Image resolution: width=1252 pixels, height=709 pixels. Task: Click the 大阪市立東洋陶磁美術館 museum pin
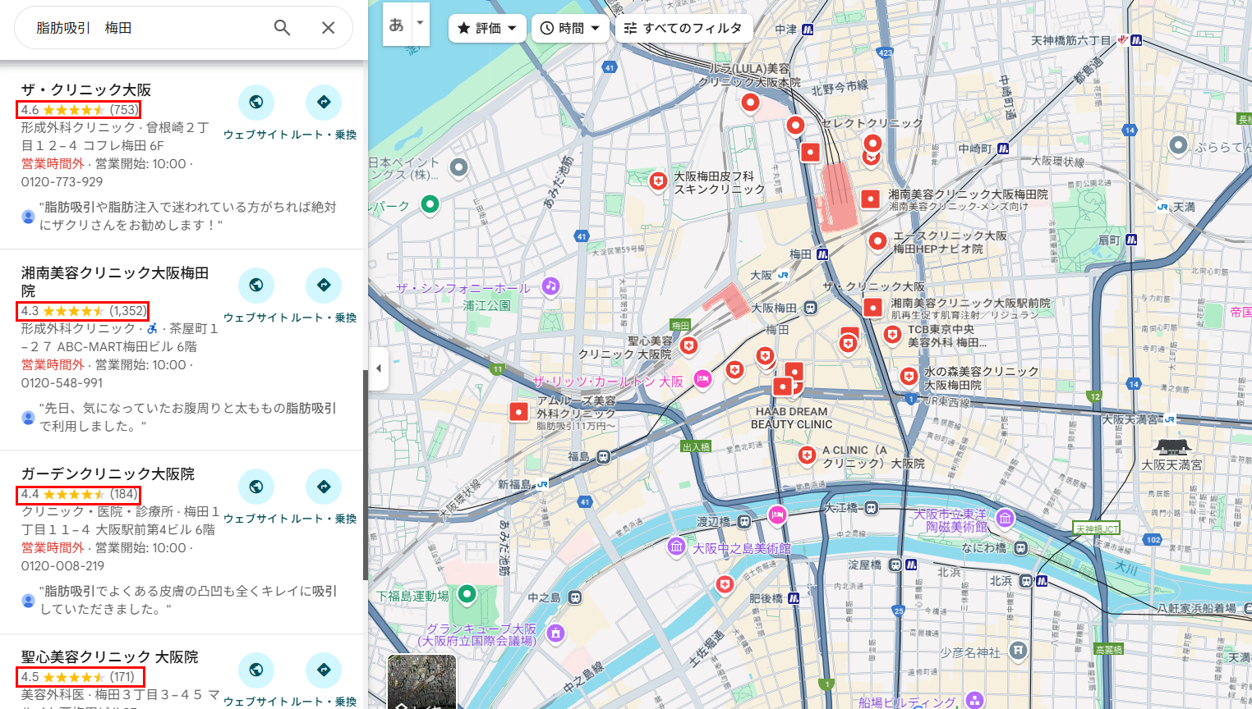pos(1005,518)
